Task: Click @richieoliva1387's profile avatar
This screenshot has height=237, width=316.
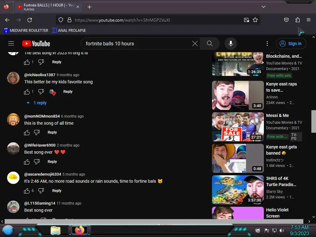Action: (13, 78)
